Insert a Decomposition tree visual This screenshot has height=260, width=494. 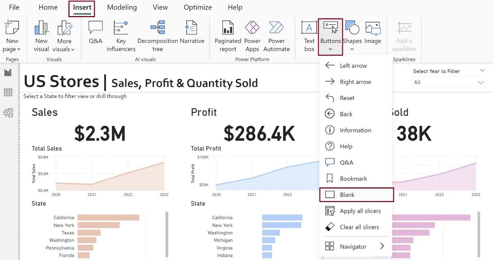coord(158,36)
